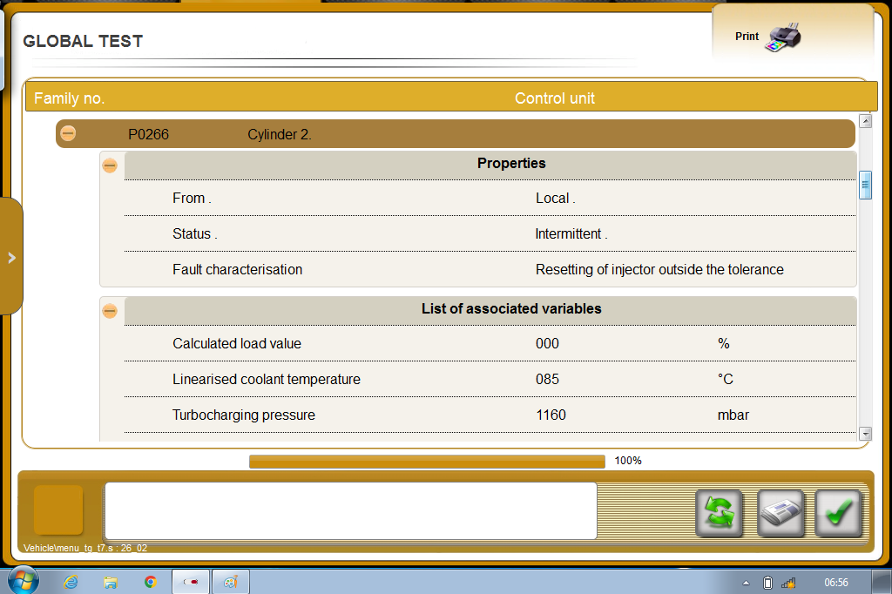This screenshot has height=594, width=892.
Task: Collapse List of associated variables section
Action: click(110, 311)
